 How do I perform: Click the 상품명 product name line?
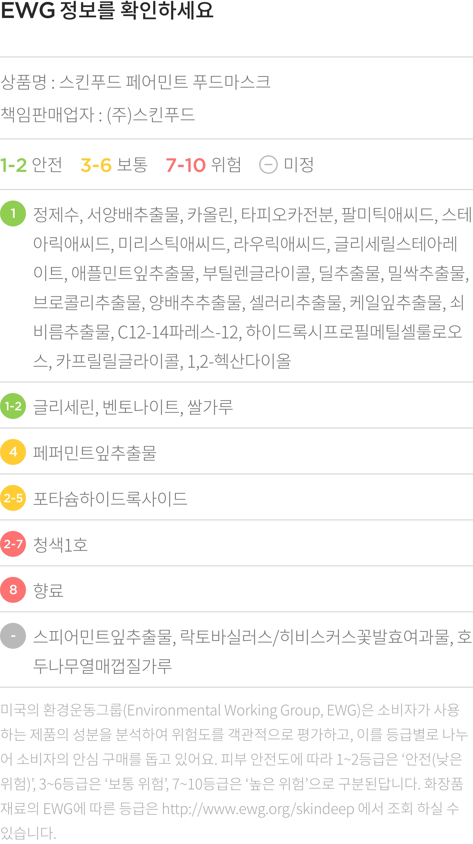(135, 82)
